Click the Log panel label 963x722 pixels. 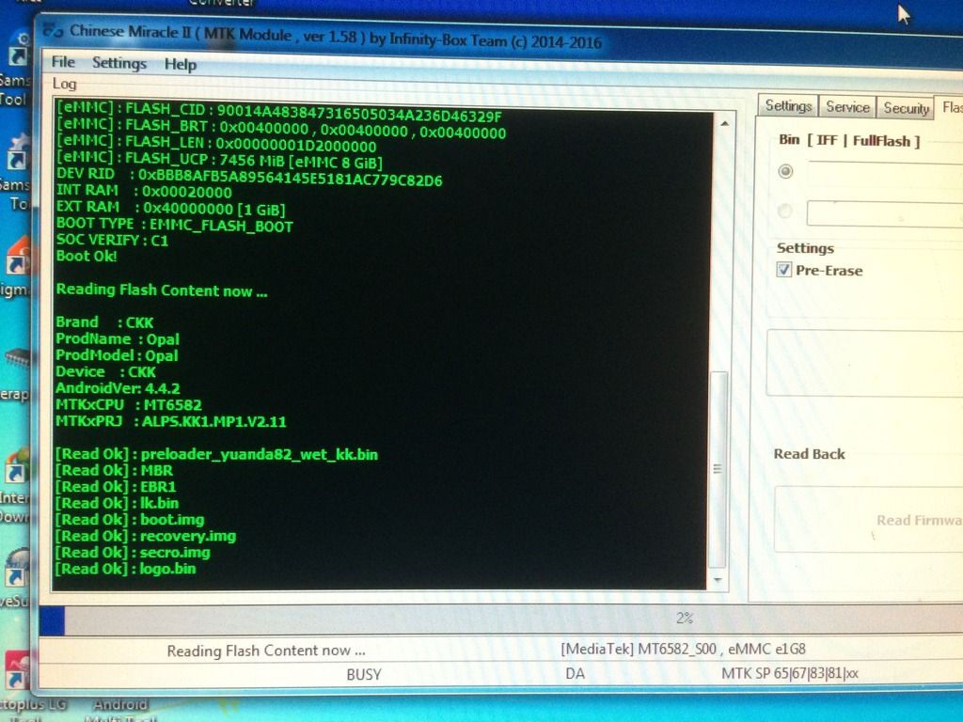click(x=65, y=84)
